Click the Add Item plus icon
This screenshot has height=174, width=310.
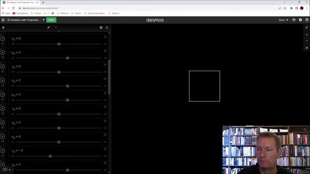click(3, 28)
